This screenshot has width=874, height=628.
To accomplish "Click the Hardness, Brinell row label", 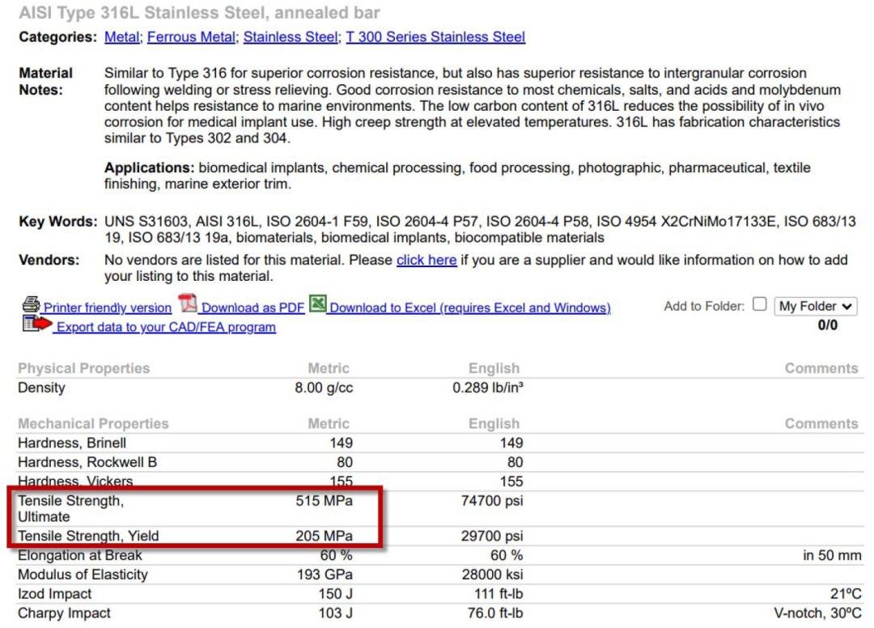I will click(x=72, y=443).
